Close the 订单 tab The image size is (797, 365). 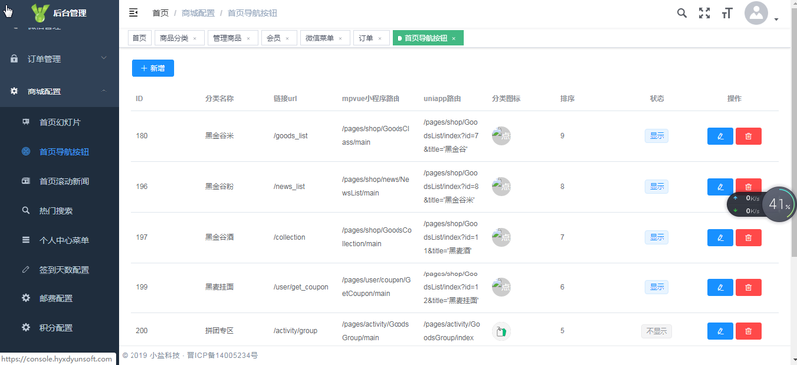click(x=380, y=38)
